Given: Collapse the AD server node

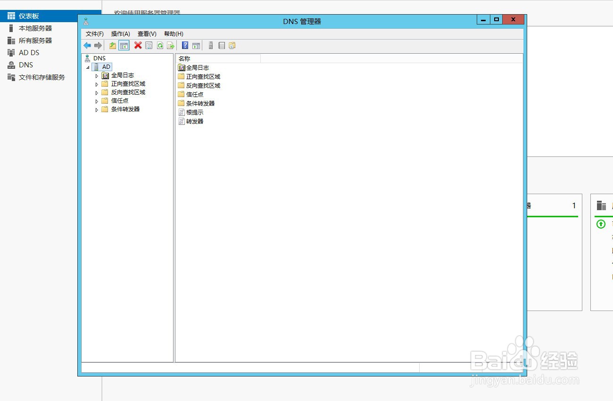Looking at the screenshot, I should [88, 67].
